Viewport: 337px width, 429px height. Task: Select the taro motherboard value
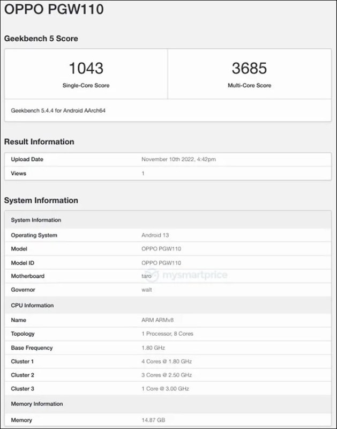point(146,276)
